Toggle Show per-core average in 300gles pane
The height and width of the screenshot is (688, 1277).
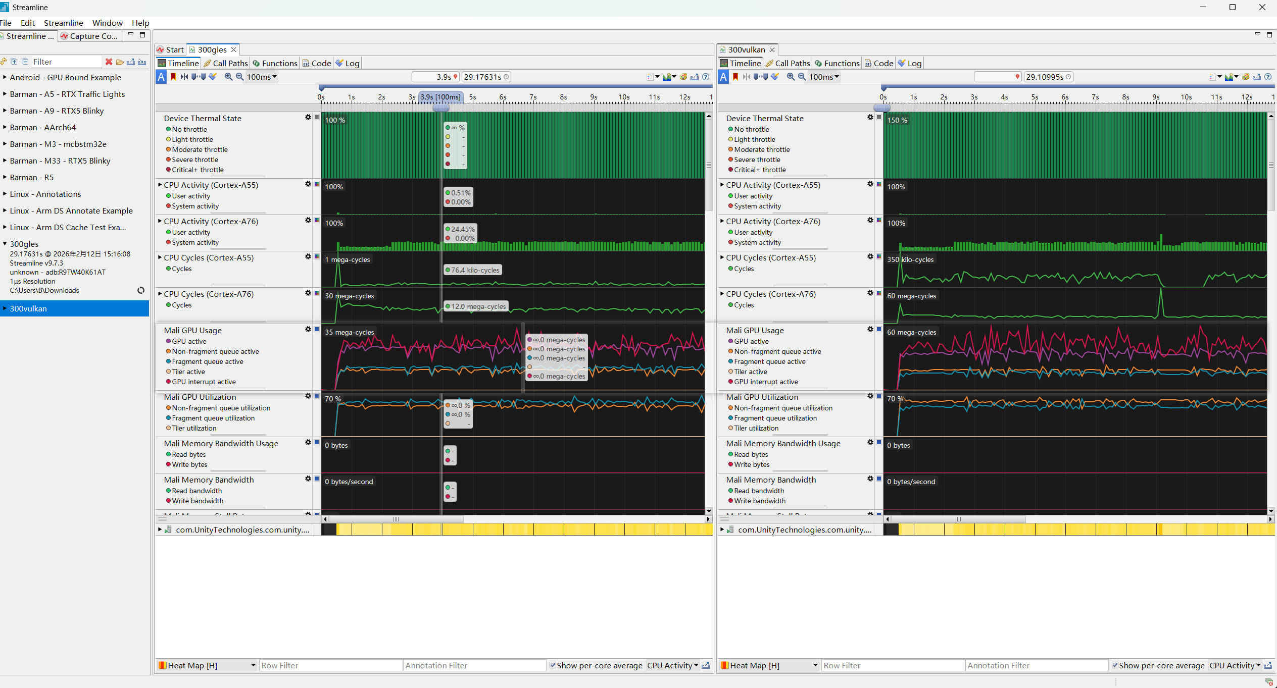click(x=553, y=665)
